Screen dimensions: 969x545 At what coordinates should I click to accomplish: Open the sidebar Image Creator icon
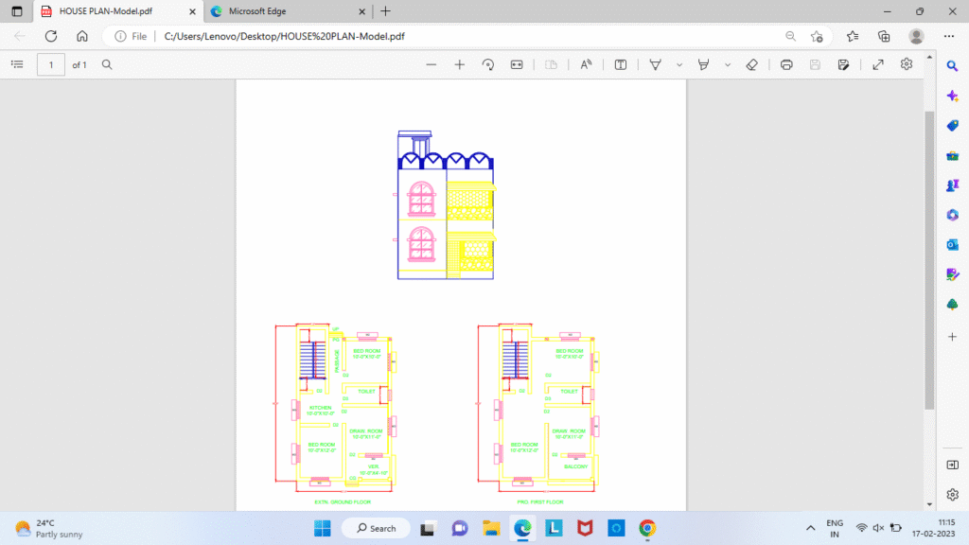click(952, 274)
